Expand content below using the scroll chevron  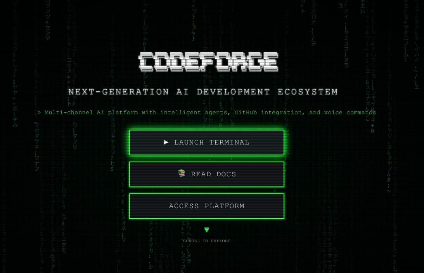point(207,230)
